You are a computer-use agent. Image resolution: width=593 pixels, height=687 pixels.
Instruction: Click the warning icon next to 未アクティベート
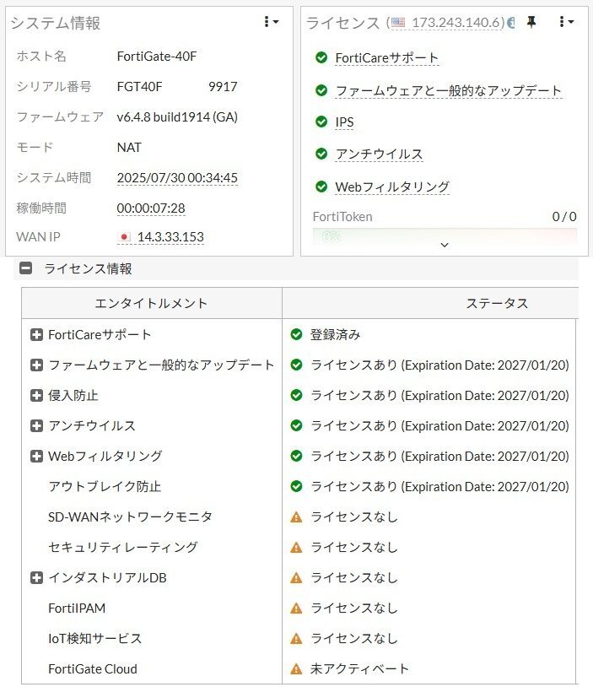tap(297, 669)
